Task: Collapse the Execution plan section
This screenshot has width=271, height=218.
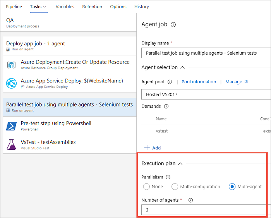Action: 180,163
